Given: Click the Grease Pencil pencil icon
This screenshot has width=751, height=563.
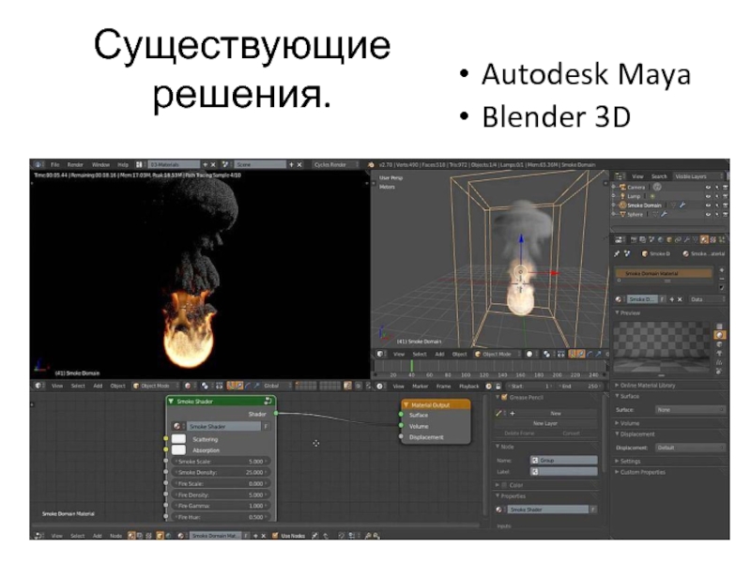Looking at the screenshot, I should (x=498, y=413).
